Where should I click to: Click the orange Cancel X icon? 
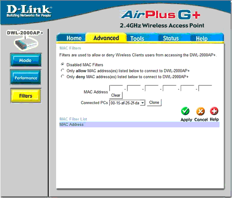(x=200, y=111)
